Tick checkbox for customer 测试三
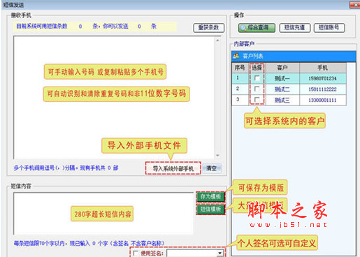This screenshot has width=360, height=257. point(257,100)
